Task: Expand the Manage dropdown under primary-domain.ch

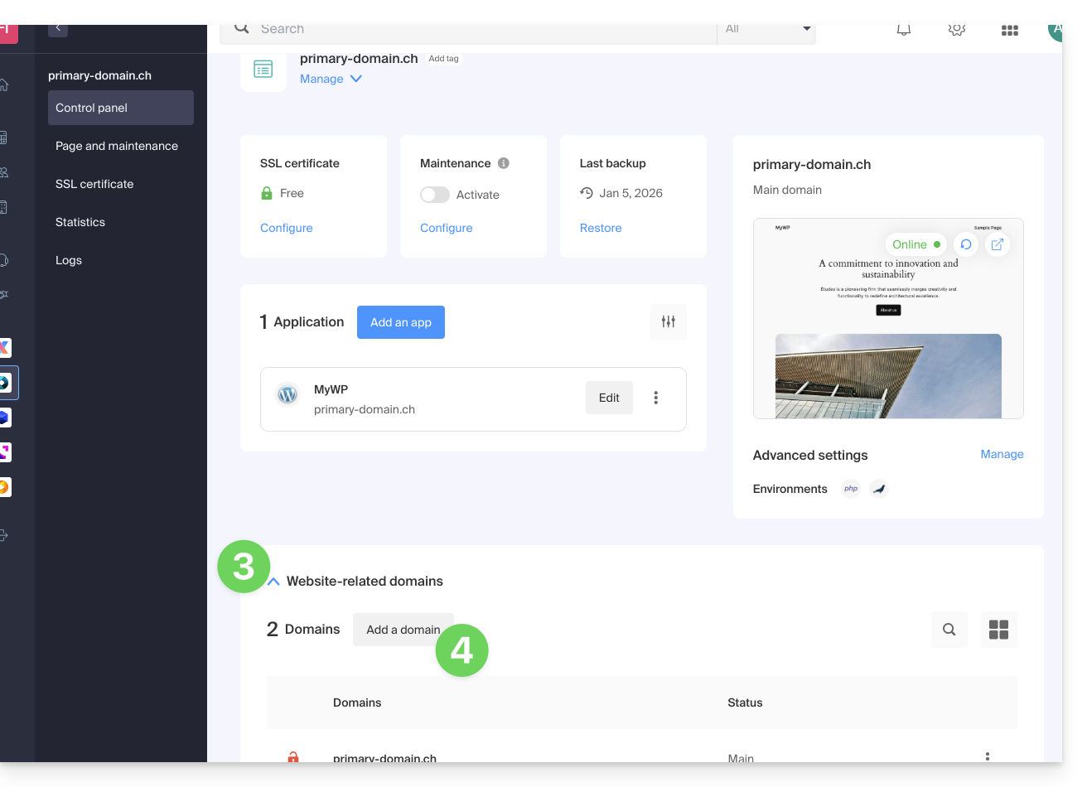Action: pos(331,79)
